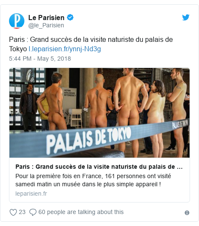Click the bold article card headline
Image resolution: width=199 pixels, height=226 pixels.
pos(99,167)
